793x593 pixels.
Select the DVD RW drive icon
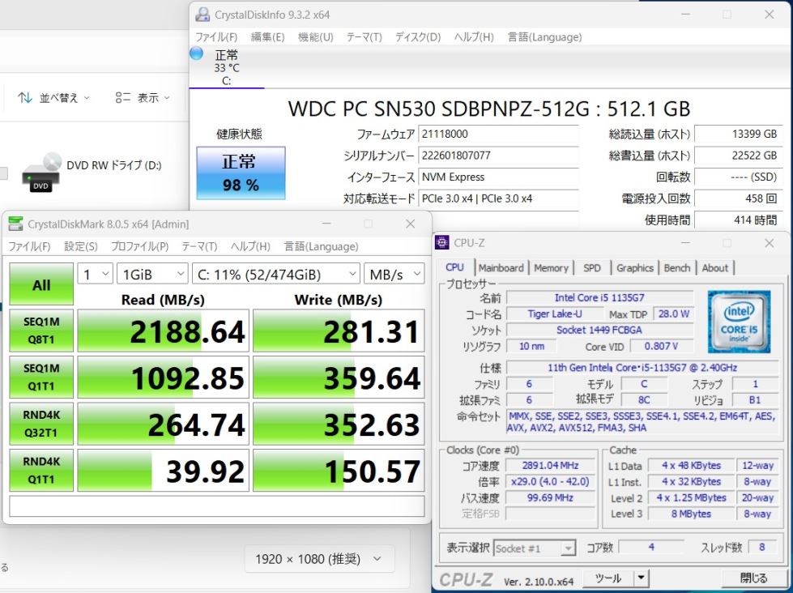click(41, 173)
